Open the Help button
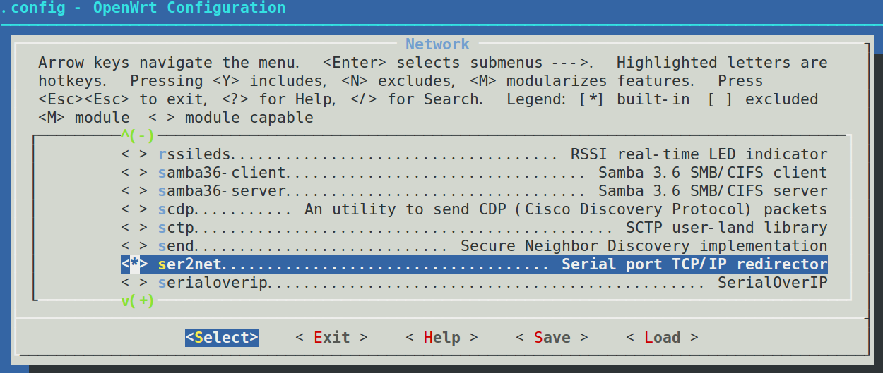This screenshot has width=883, height=373. (441, 338)
